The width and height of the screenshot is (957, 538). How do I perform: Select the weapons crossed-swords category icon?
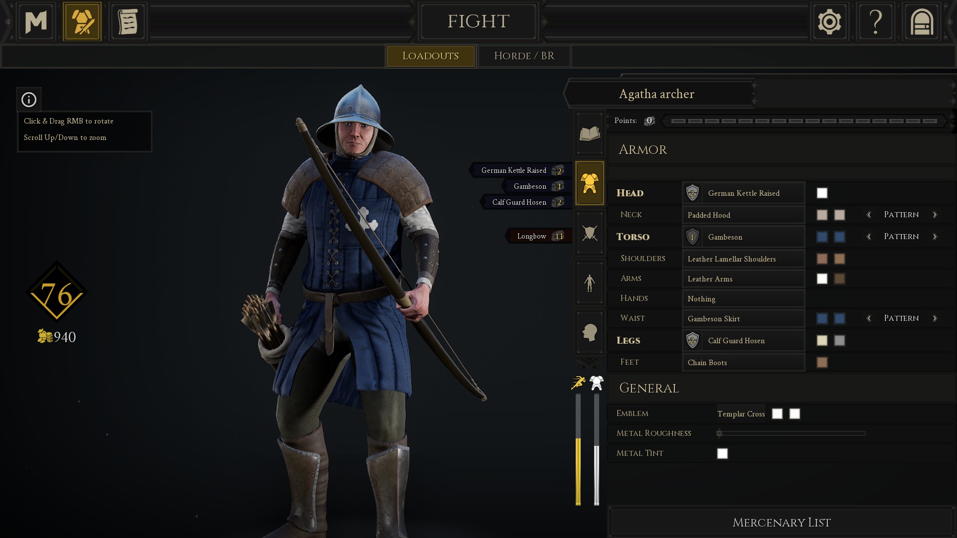(590, 233)
